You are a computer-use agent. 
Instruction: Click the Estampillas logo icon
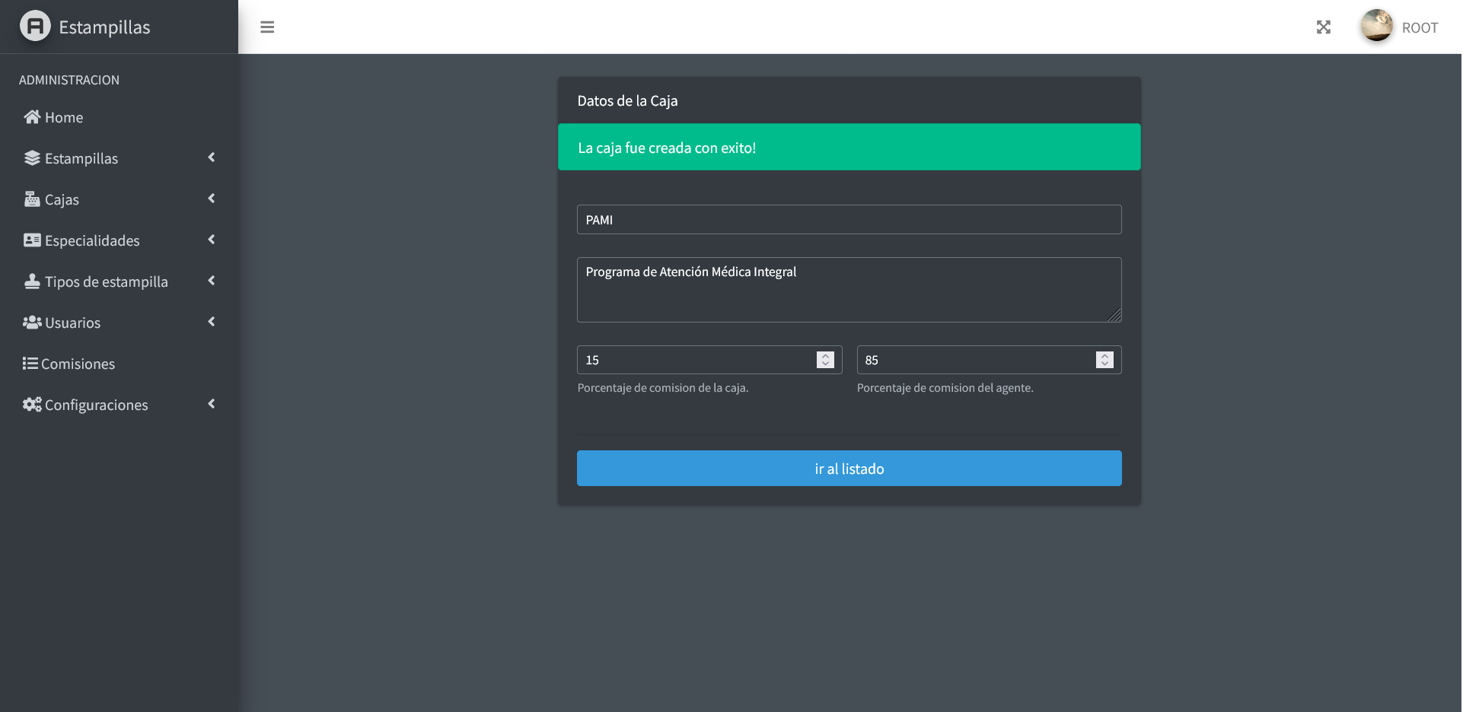(35, 27)
